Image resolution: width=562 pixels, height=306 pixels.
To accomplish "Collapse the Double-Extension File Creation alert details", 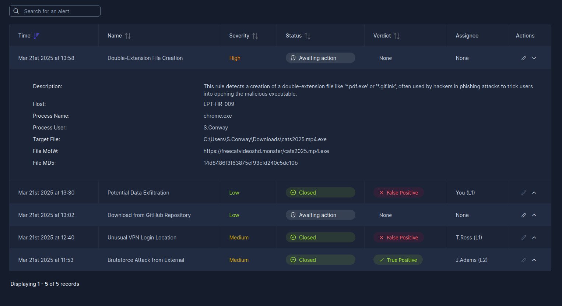I will coord(534,58).
